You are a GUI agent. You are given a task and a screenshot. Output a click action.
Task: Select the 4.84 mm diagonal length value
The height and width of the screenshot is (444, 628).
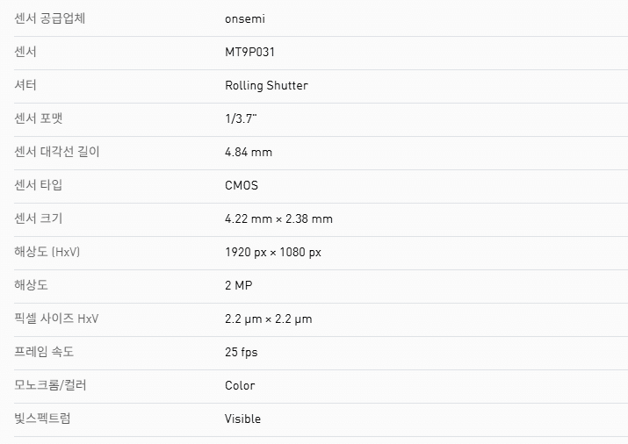tap(249, 152)
